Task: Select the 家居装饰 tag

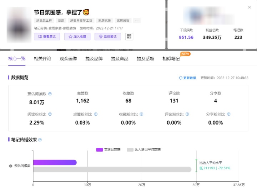Action: point(123,21)
